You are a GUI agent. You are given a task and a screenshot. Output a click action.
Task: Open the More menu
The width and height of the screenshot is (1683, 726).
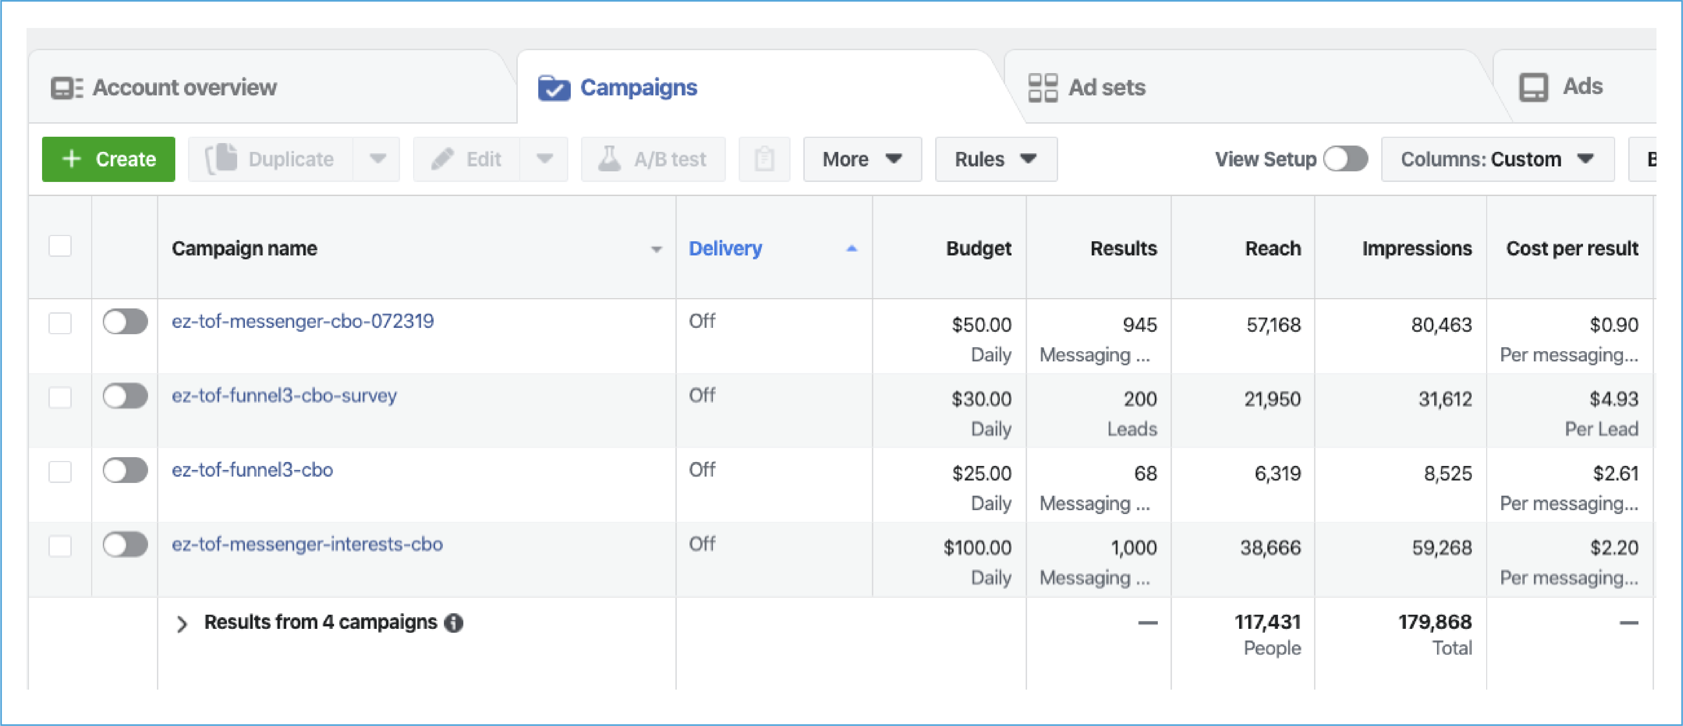[862, 159]
